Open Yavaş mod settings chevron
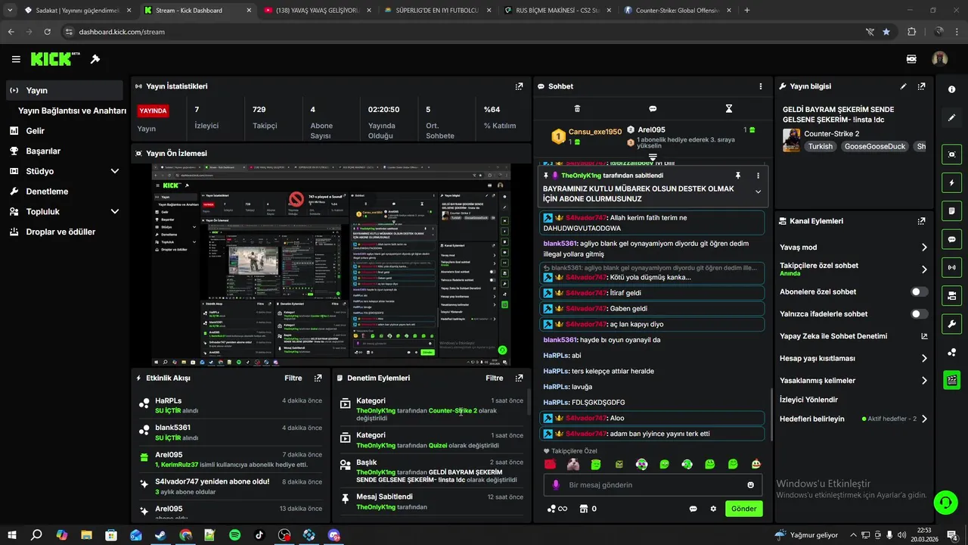Screen dimensions: 968x545 tap(924, 248)
